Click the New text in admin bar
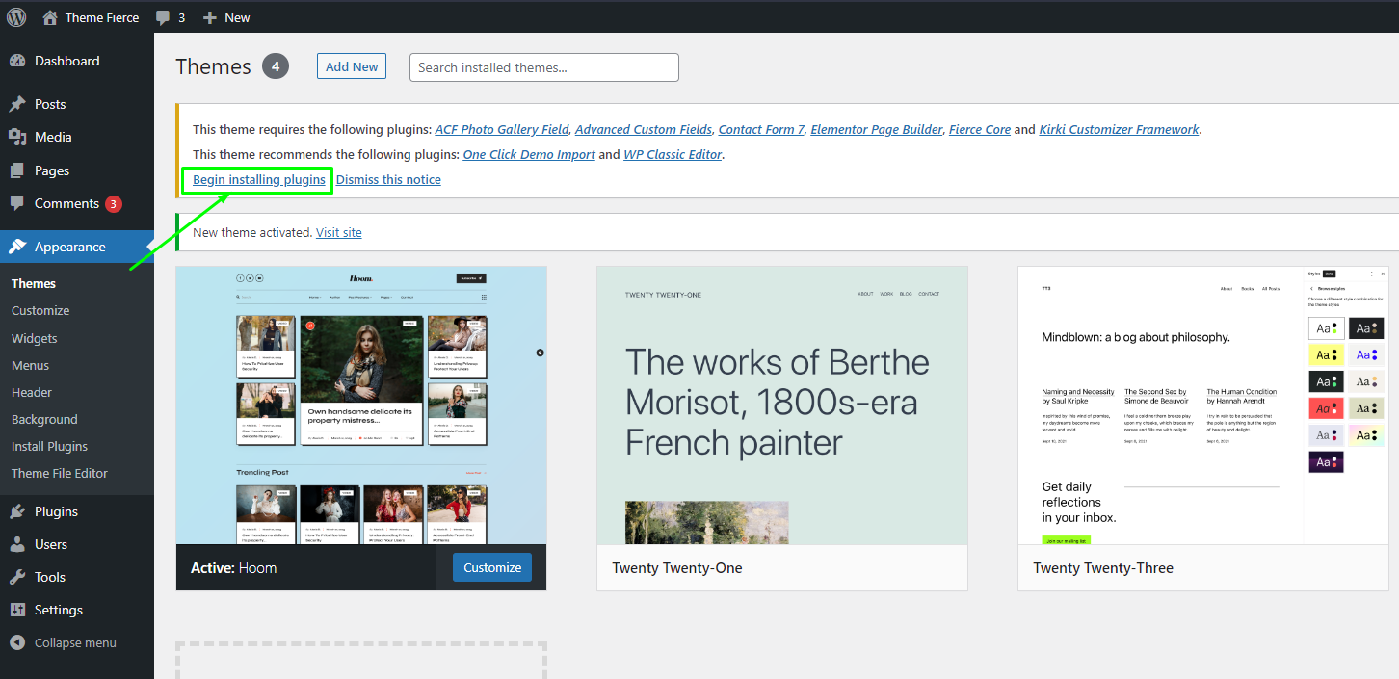 click(237, 17)
